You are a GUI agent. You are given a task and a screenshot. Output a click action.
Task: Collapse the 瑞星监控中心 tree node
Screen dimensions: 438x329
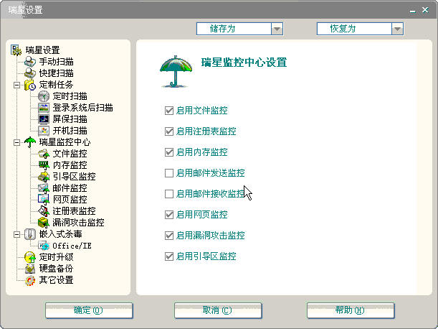point(16,142)
